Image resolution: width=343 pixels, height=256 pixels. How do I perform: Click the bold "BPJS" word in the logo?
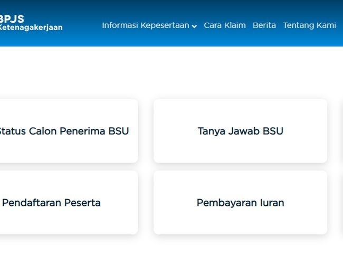[x=12, y=19]
